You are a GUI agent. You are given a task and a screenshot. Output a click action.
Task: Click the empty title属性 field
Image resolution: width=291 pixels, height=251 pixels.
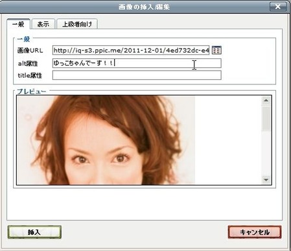click(x=137, y=75)
